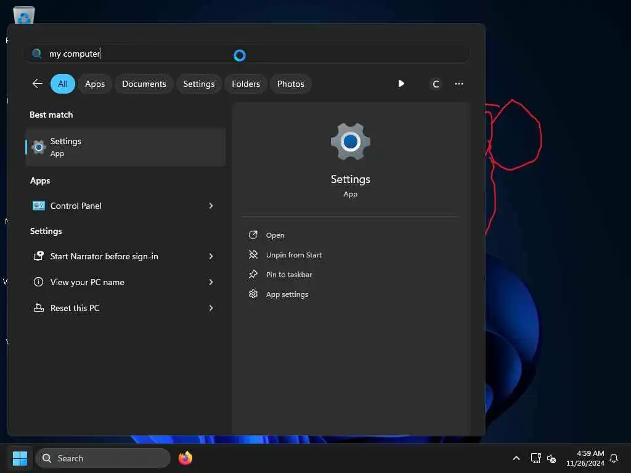The height and width of the screenshot is (473, 631).
Task: Open the three-dots options menu
Action: [458, 84]
